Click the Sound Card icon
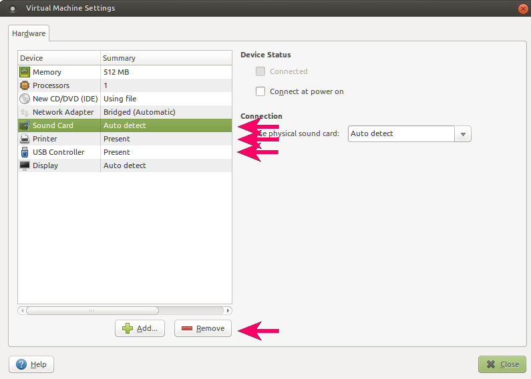Screen dimensions: 531x379 click(x=25, y=125)
